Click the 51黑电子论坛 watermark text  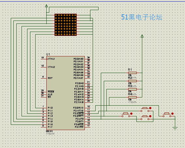coord(142,17)
